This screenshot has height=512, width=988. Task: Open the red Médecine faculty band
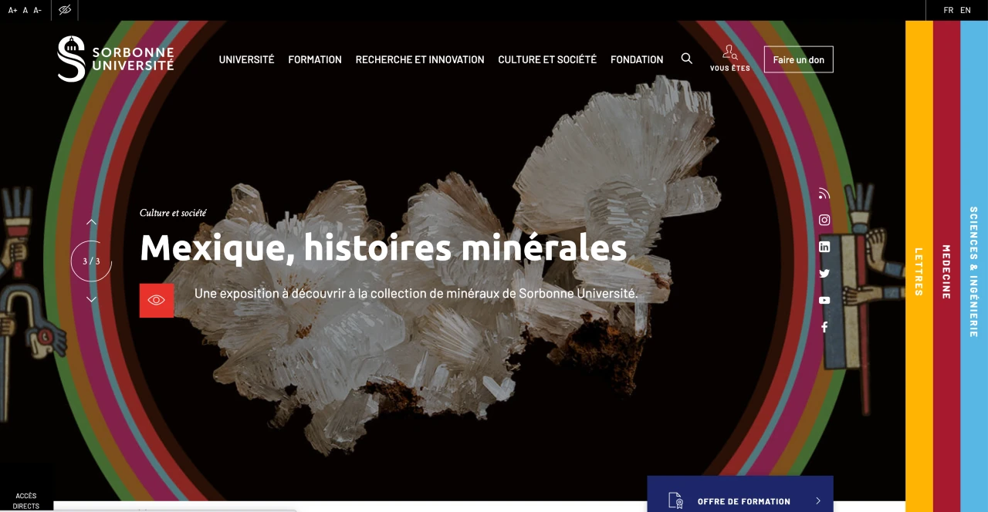click(x=946, y=266)
